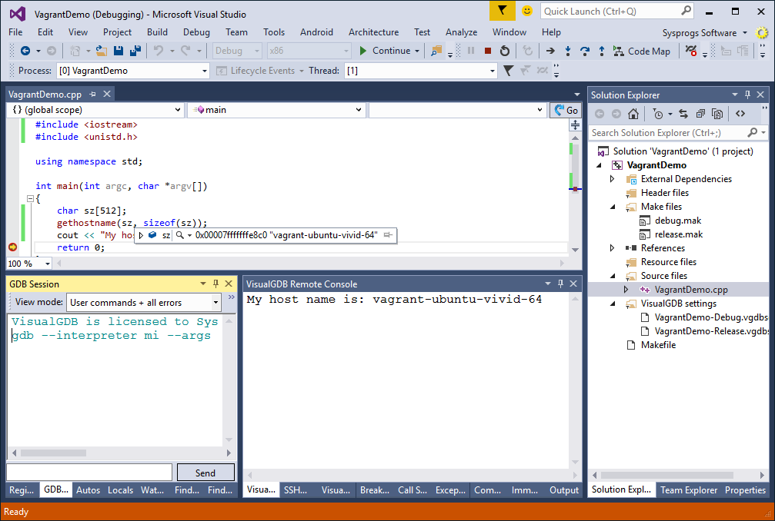The image size is (775, 521).
Task: Toggle the breakpoint on return 0 line
Action: point(13,247)
